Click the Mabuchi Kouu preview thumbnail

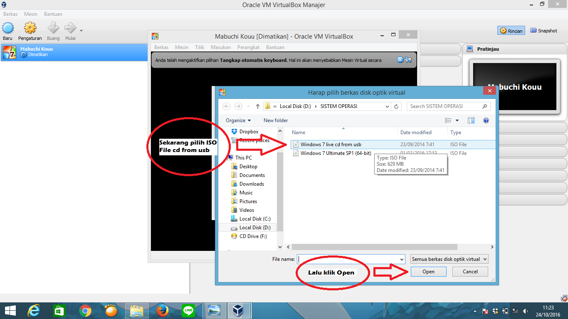tap(514, 87)
